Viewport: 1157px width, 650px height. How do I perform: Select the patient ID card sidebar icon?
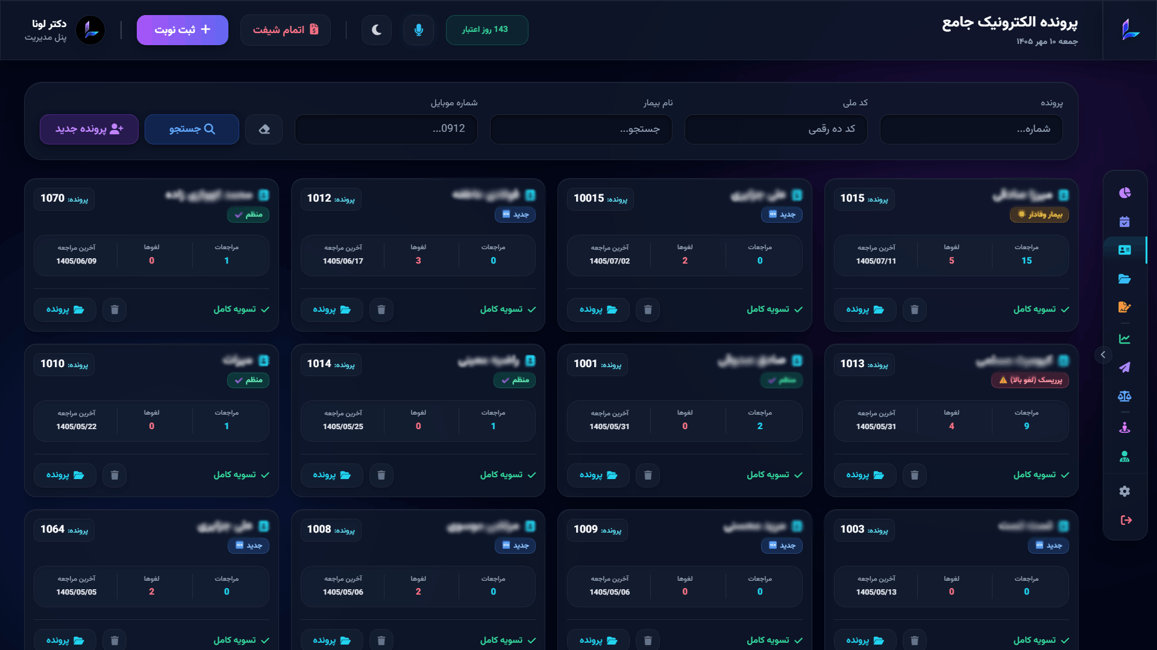[1124, 250]
